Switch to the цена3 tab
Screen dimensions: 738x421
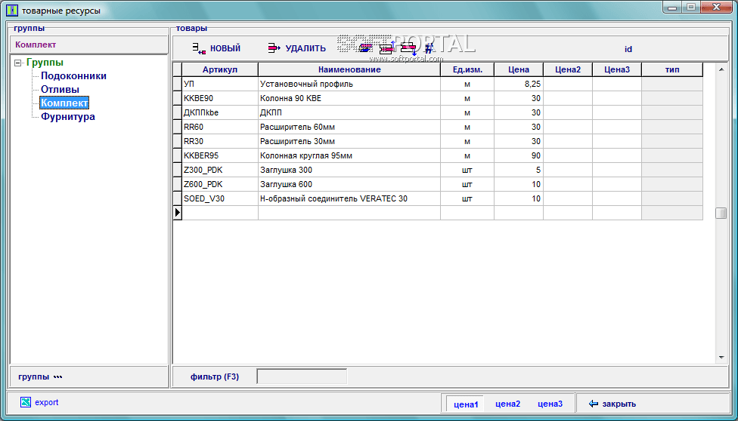[550, 404]
